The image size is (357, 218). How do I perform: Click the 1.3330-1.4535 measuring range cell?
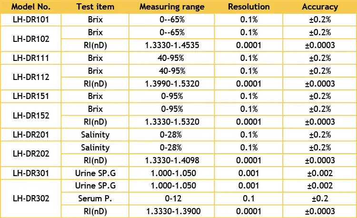tap(172, 45)
